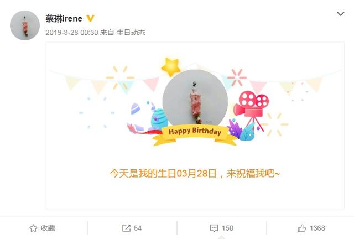Screen dimensions: 354x239
Task: Click the birthday text 今天是我的生日03月28日
Action: pos(163,174)
